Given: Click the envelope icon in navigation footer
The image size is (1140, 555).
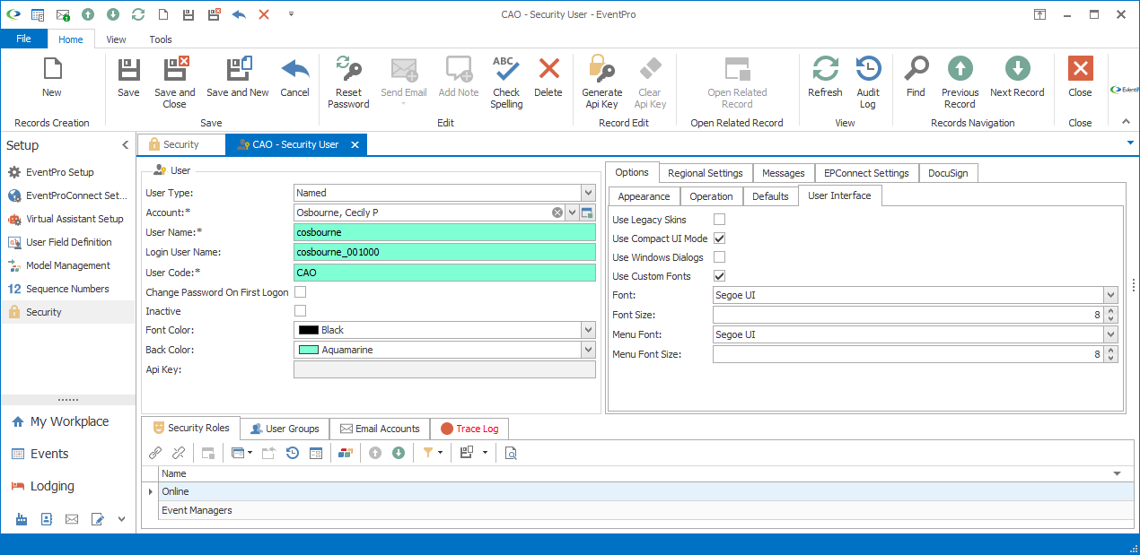Looking at the screenshot, I should tap(72, 518).
